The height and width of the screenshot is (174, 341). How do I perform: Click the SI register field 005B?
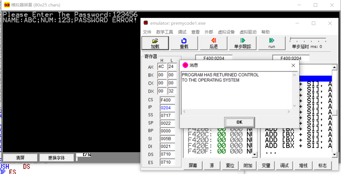(167, 139)
